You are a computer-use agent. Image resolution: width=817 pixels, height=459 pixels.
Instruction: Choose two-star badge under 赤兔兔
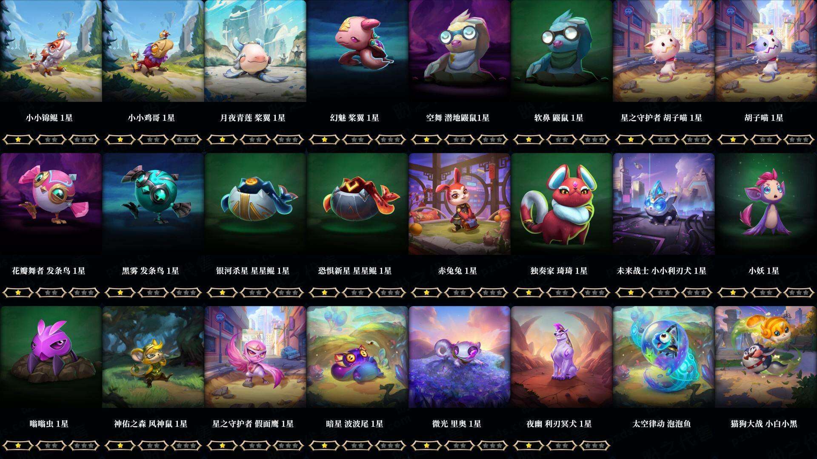point(460,292)
